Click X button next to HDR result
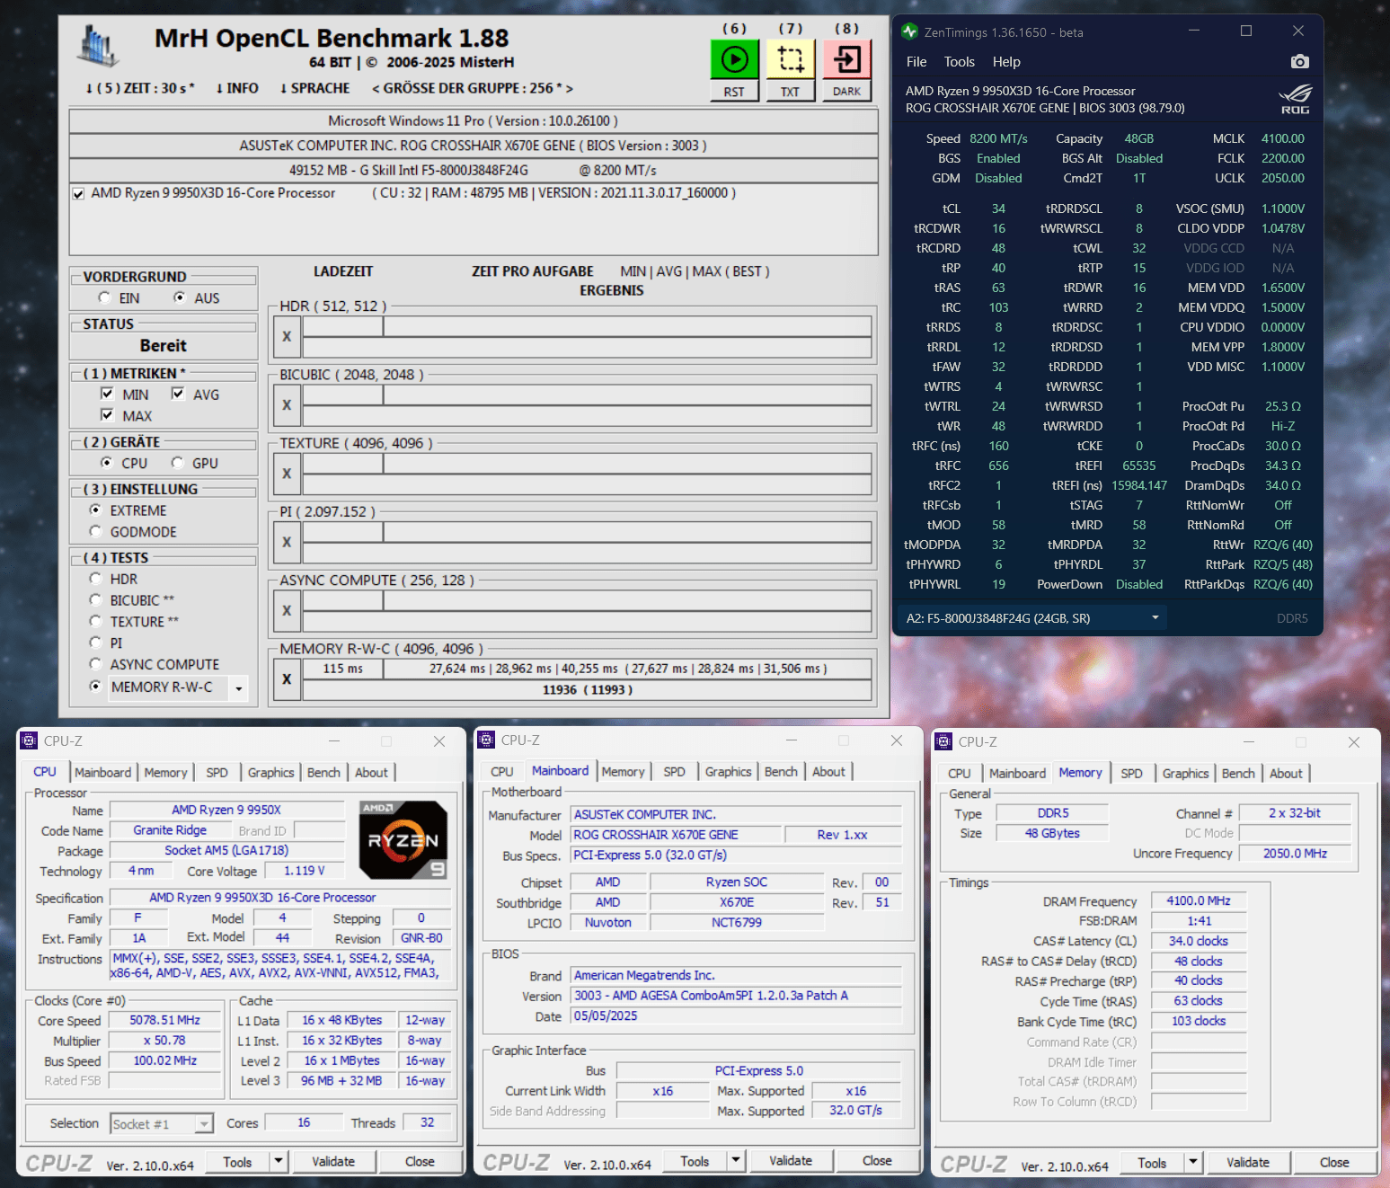 [x=287, y=336]
